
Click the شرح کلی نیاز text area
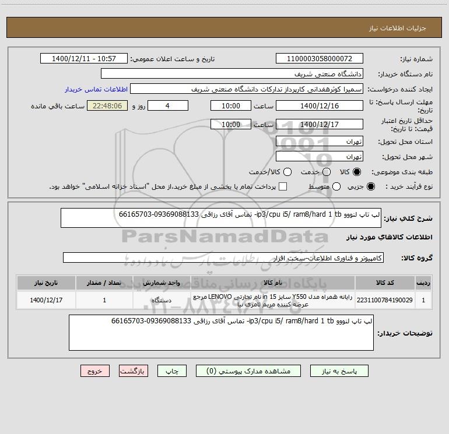coord(221,218)
